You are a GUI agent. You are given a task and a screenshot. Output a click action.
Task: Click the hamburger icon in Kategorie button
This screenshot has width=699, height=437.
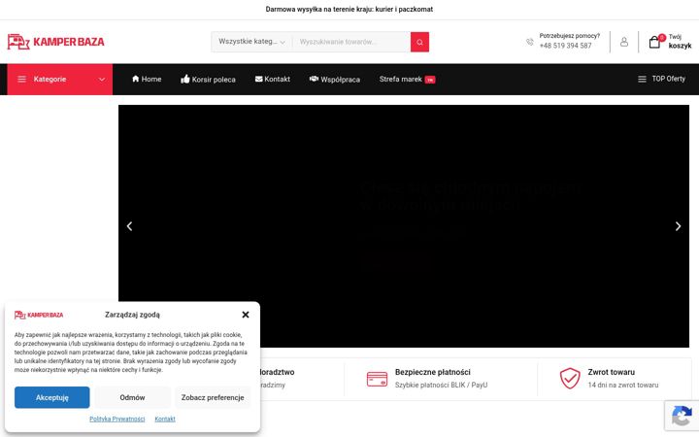coord(21,79)
